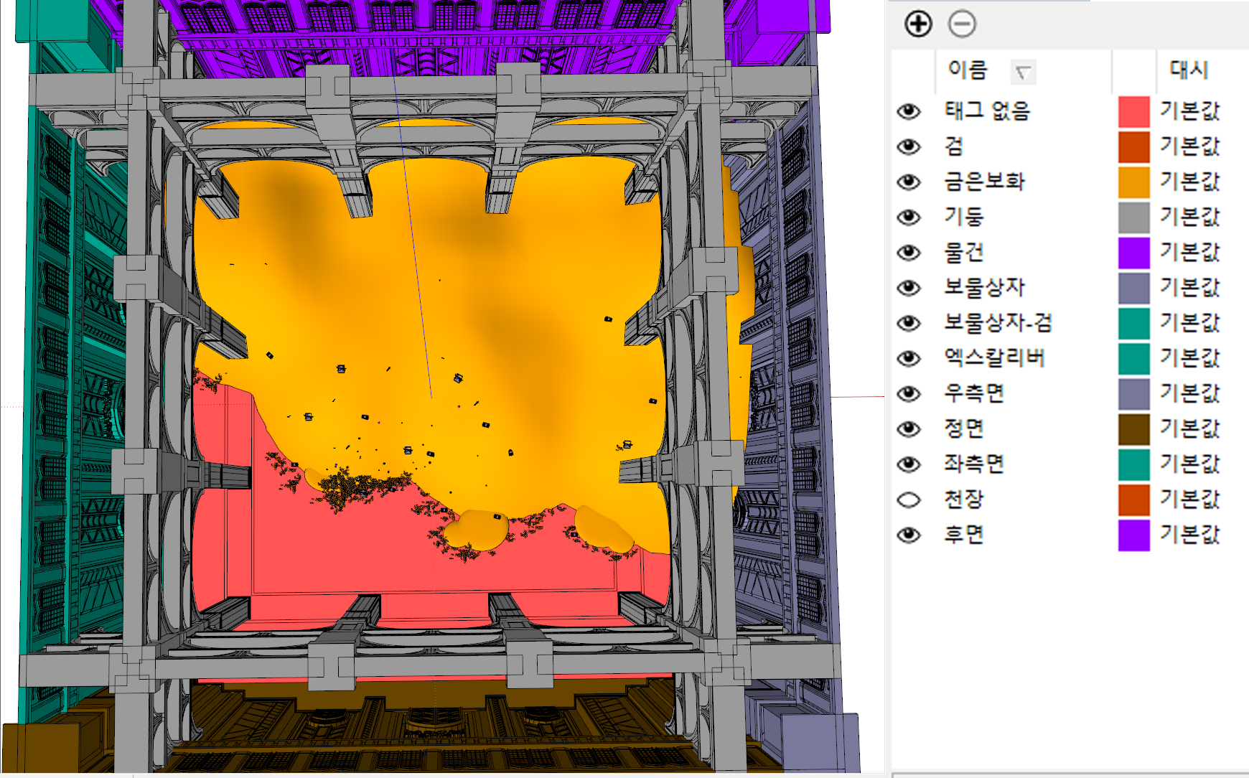Select the 우측면 tag name
The width and height of the screenshot is (1249, 778).
coord(973,393)
